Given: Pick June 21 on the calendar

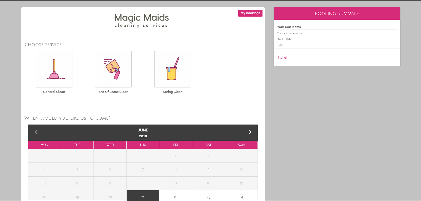Looking at the screenshot, I should (143, 195).
